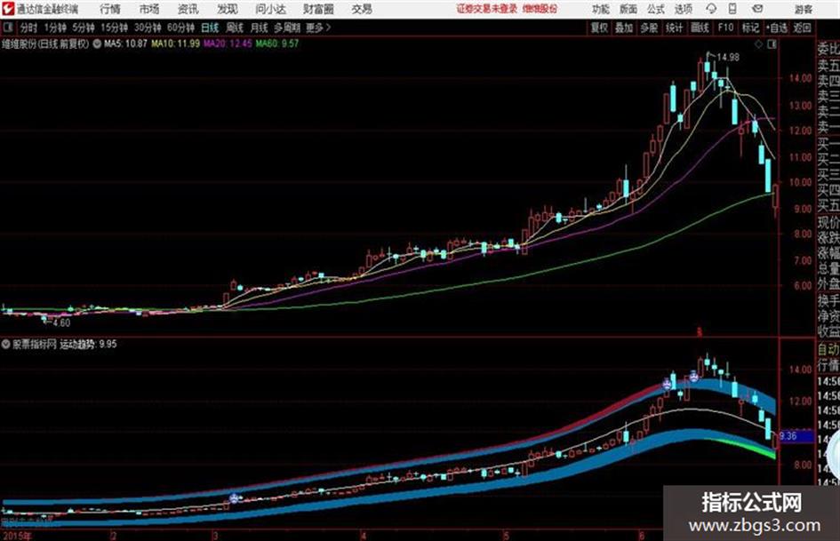Open settings circle beside 运动趋势 indicator
This screenshot has width=840, height=541.
(x=6, y=344)
